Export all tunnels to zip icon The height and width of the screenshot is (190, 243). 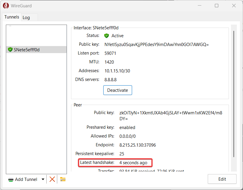tap(63, 179)
